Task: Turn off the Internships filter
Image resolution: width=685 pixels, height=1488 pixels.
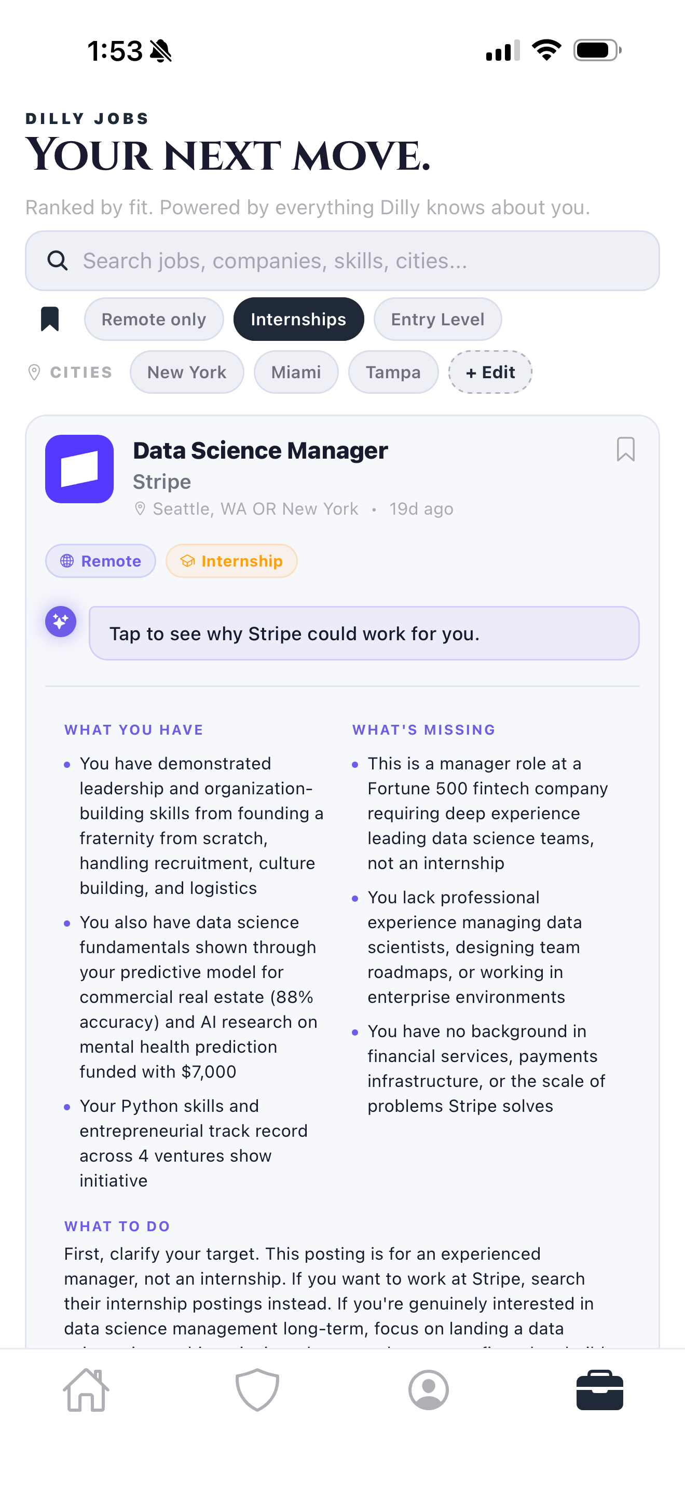Action: coord(298,320)
